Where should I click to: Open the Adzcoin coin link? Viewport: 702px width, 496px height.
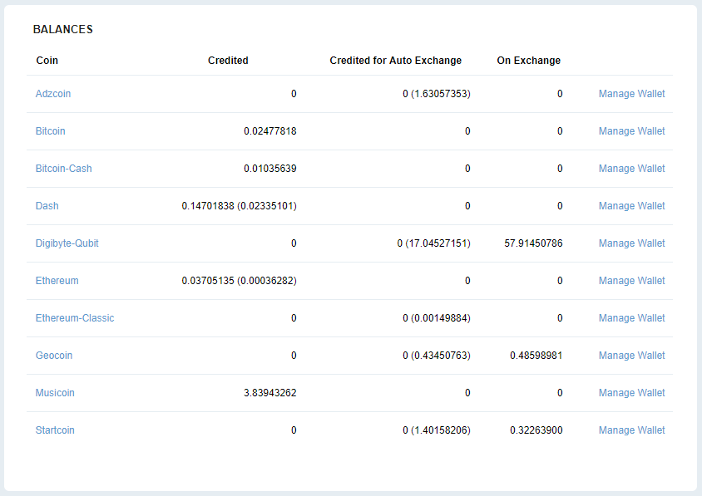(53, 94)
